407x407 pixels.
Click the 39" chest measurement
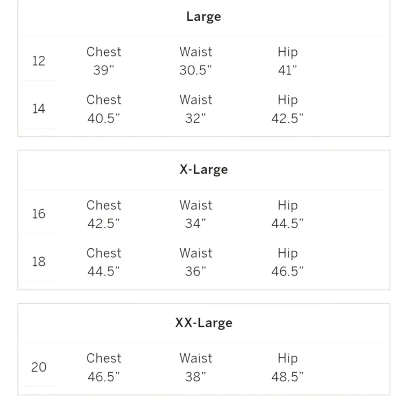tap(103, 70)
